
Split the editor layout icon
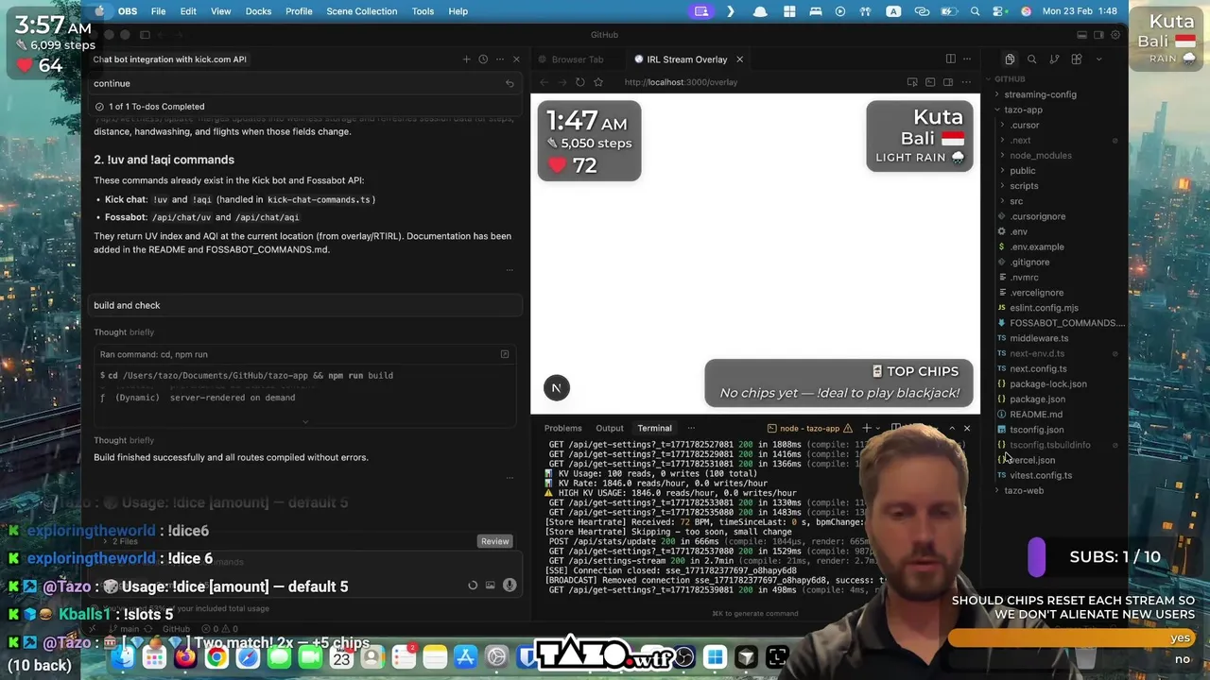pos(950,59)
